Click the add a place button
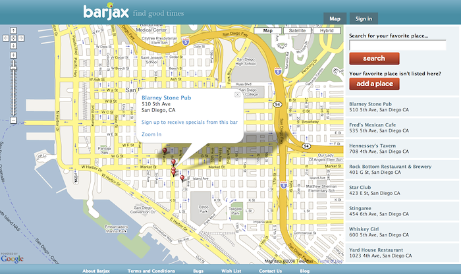Viewport: 461px width, 274px height. pyautogui.click(x=374, y=84)
